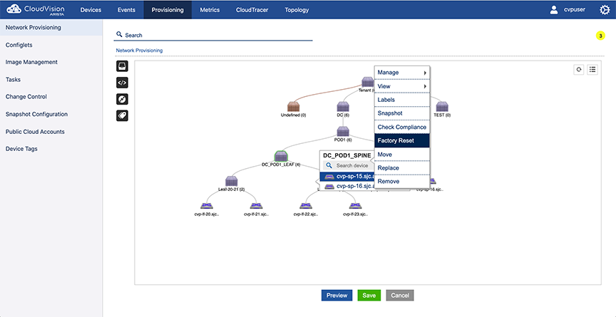
Task: Open the Provisioning tab
Action: coord(168,10)
